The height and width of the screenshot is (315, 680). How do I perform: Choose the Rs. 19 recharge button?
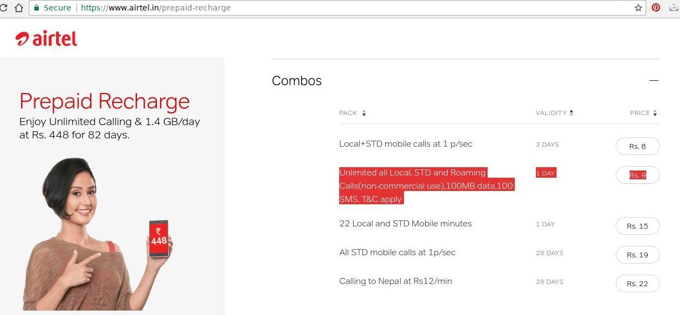coord(637,255)
